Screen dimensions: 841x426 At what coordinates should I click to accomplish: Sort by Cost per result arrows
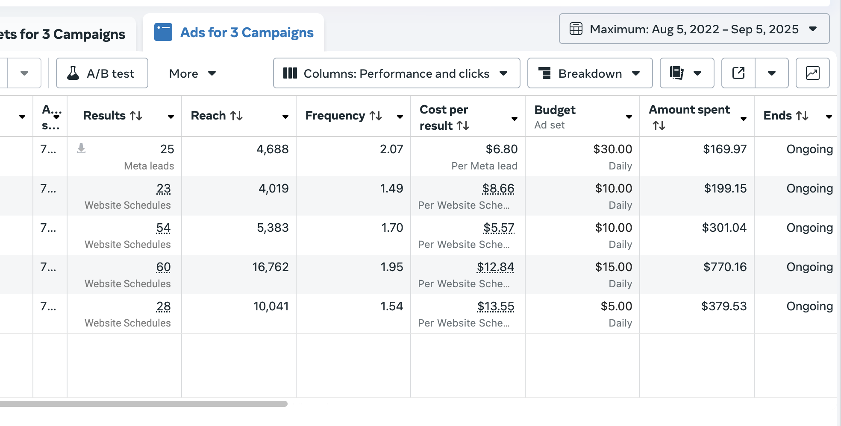pyautogui.click(x=463, y=126)
